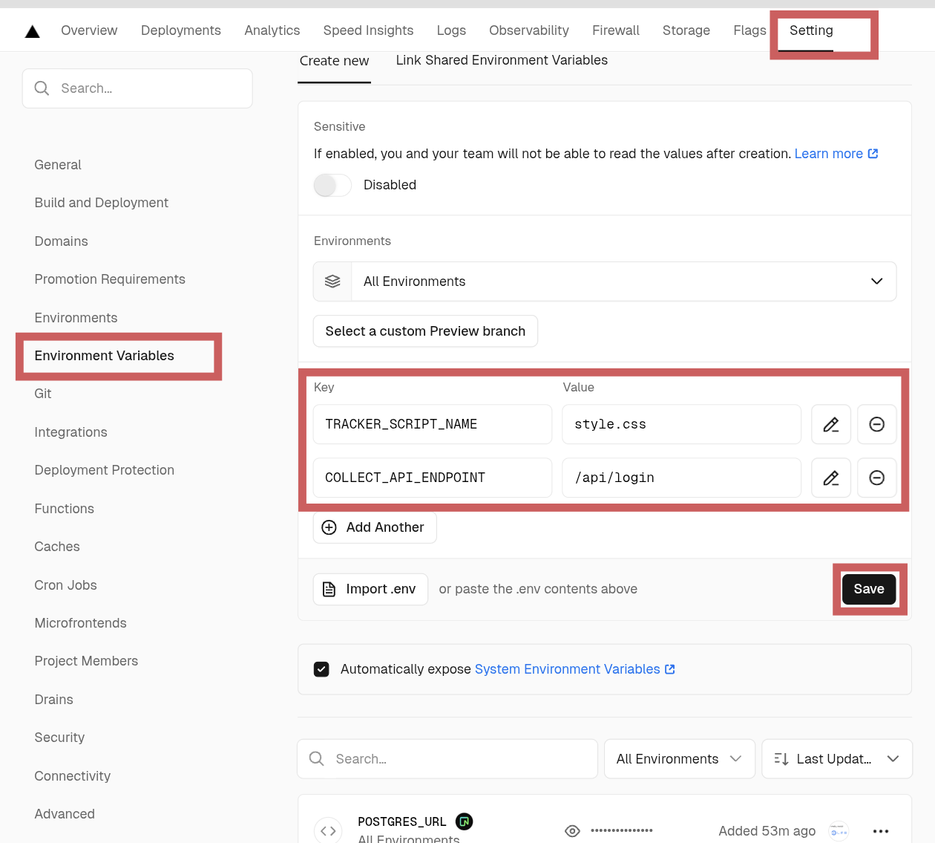
Task: Expand the All Environments selector in form
Action: pos(604,281)
